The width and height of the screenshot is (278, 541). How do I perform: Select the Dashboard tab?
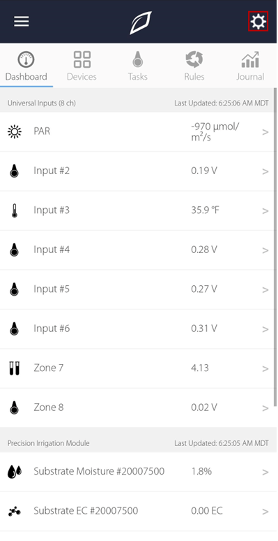click(x=26, y=66)
